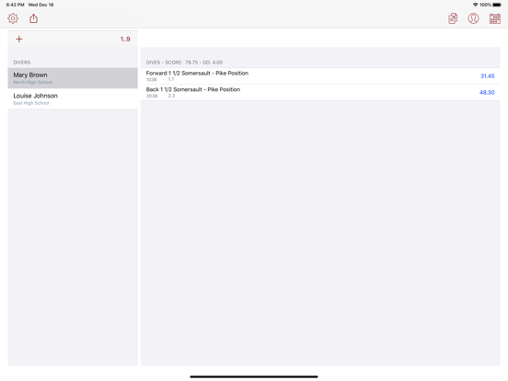Click East High School subtitle
The width and height of the screenshot is (508, 381).
[31, 103]
